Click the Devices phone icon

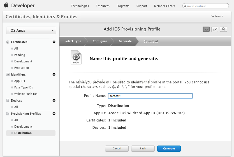(x=8, y=100)
